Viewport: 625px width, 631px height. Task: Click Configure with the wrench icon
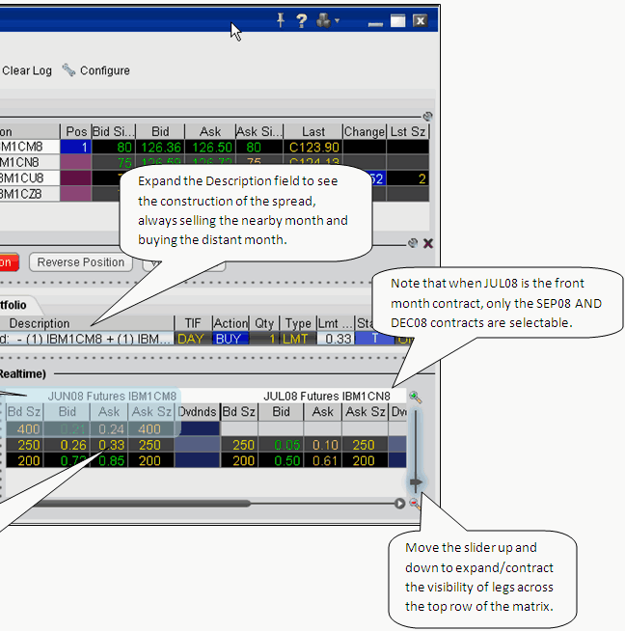click(x=95, y=70)
